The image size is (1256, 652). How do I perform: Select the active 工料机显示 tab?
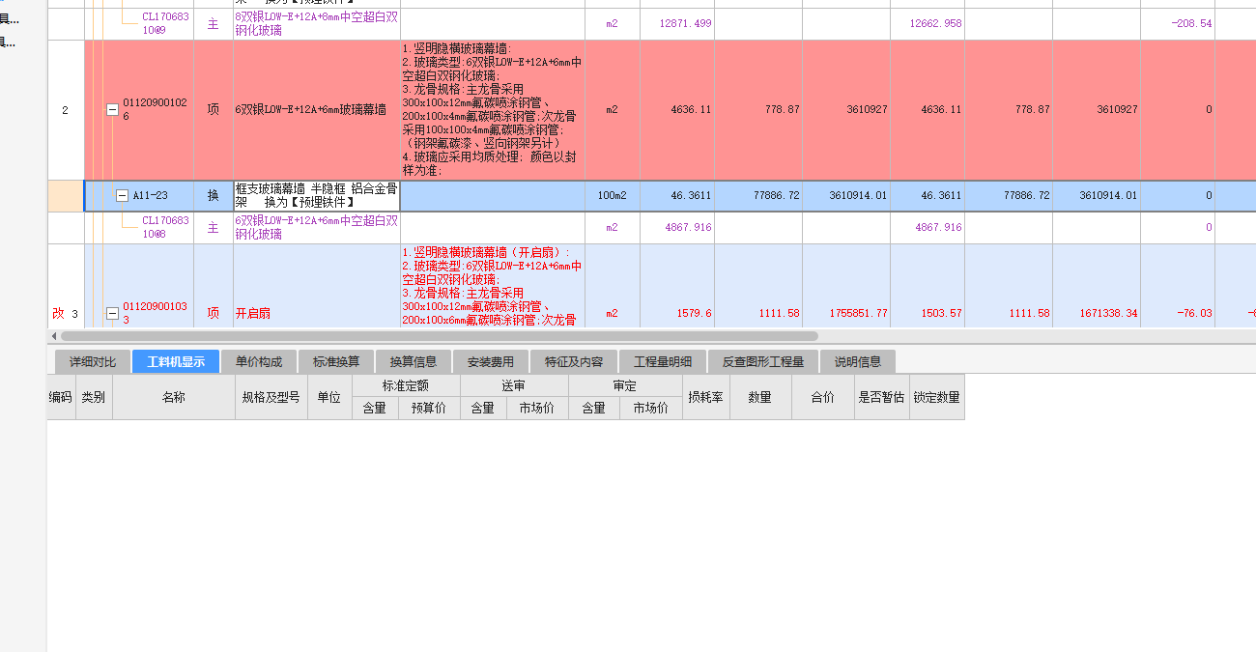click(x=175, y=362)
